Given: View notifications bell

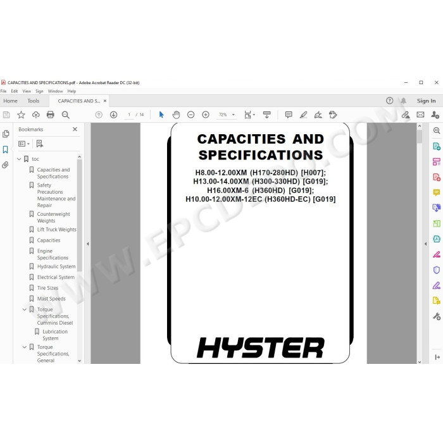Looking at the screenshot, I should coord(404,101).
